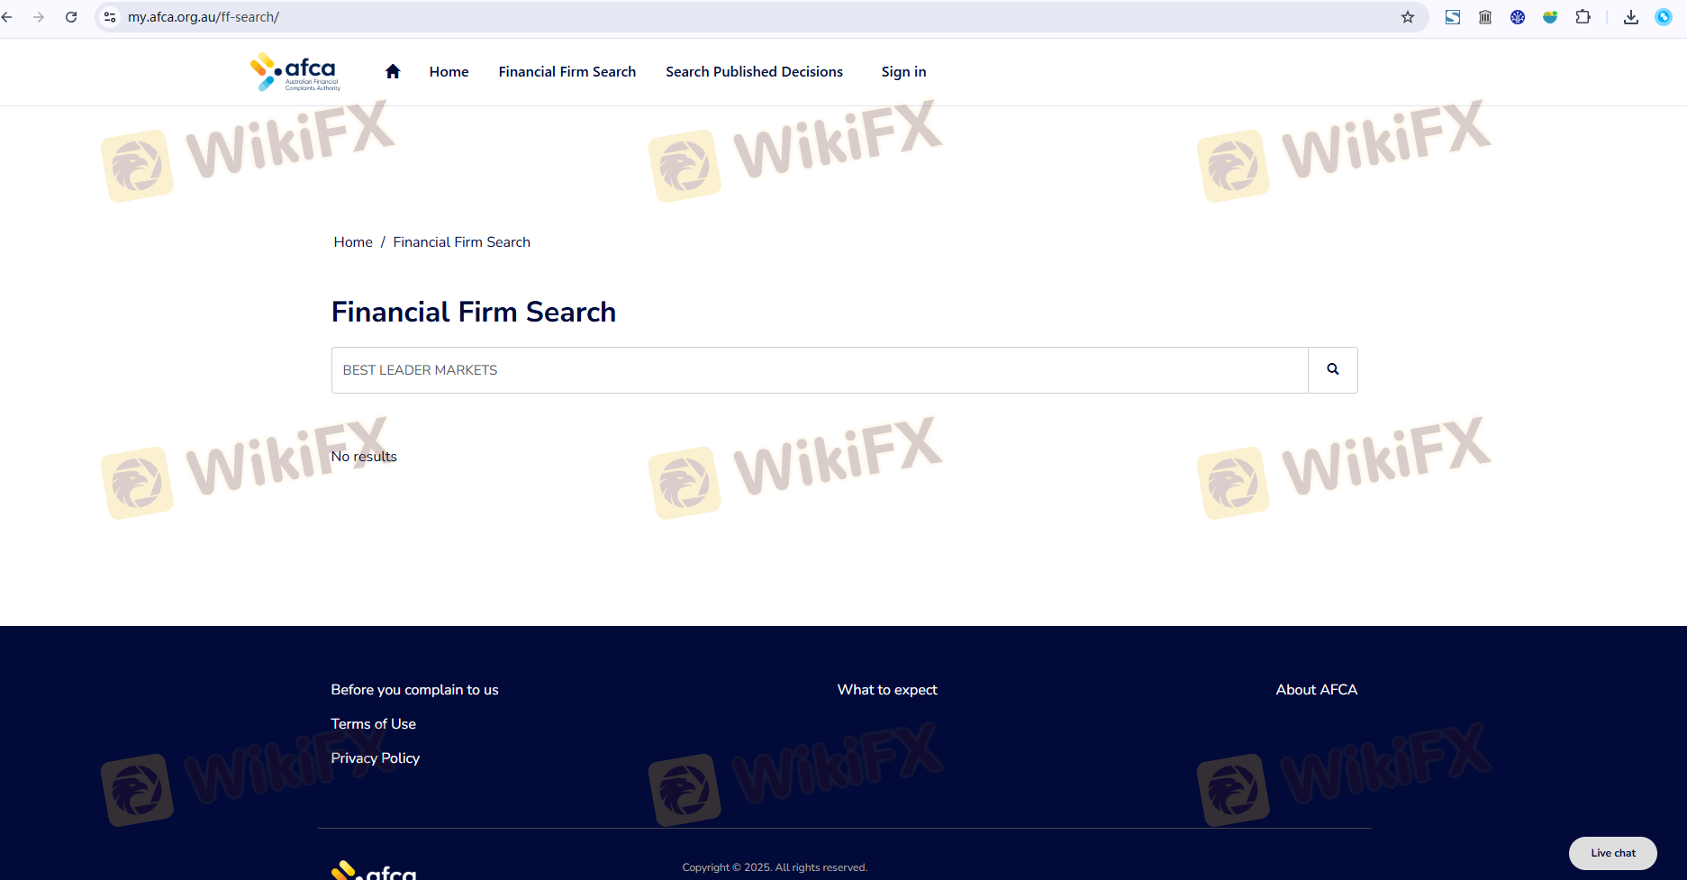Click the Home breadcrumb link
The height and width of the screenshot is (880, 1687).
coord(353,242)
